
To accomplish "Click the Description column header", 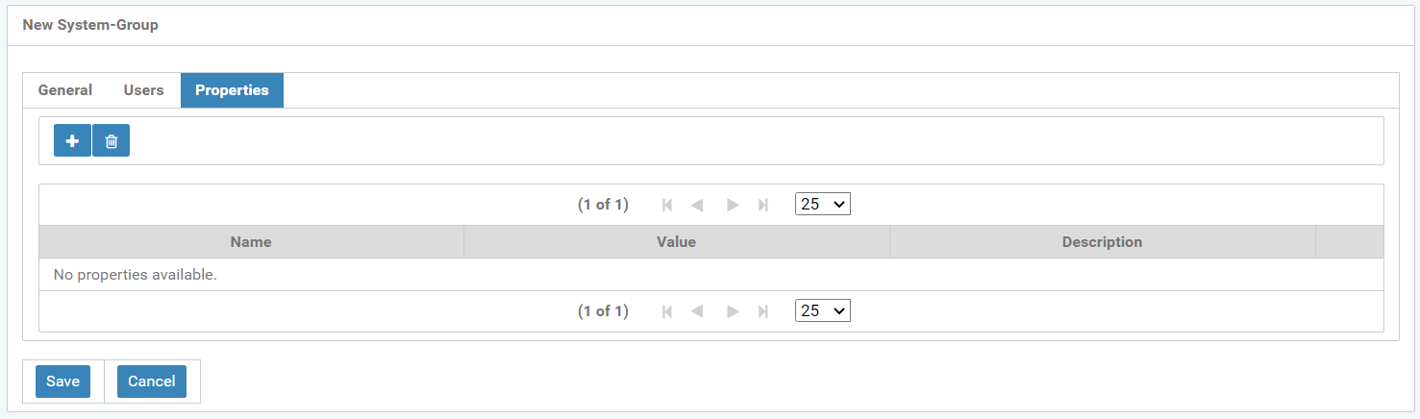I will (x=1102, y=242).
